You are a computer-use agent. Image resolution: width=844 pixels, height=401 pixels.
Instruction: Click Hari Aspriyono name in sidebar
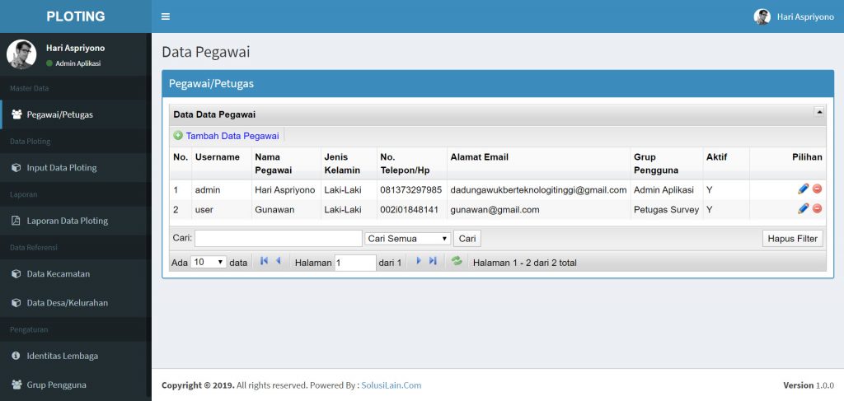point(75,48)
